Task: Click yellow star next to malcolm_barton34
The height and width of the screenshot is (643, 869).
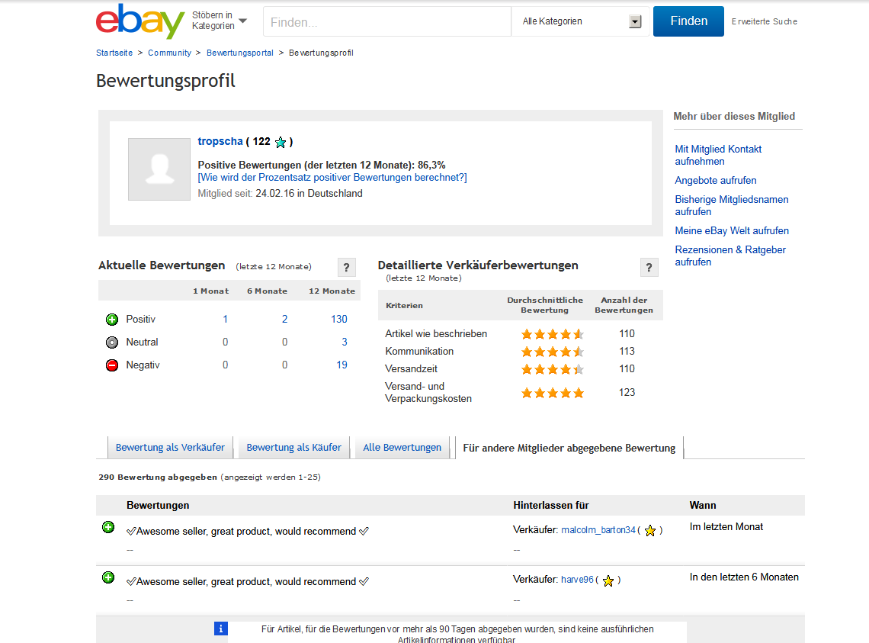Action: [x=650, y=531]
